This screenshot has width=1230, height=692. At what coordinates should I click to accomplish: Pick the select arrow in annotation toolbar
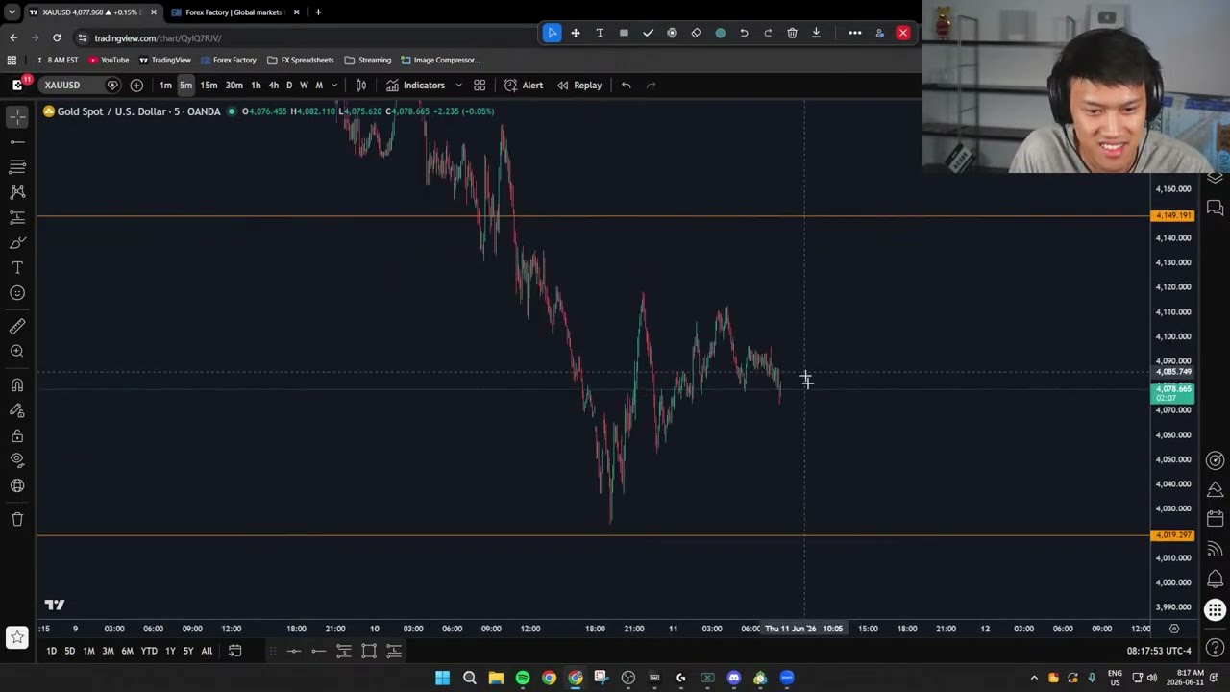552,33
